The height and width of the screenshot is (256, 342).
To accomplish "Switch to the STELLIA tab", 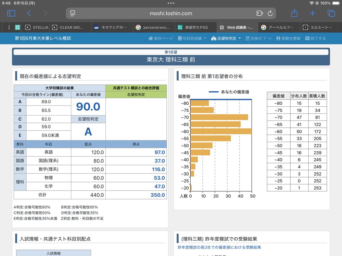I will (37, 28).
